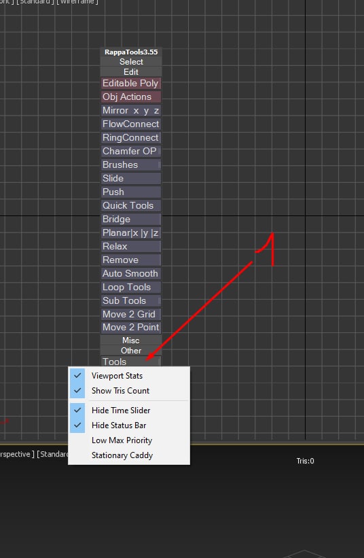
Task: Open the [Wireframe] viewport shading menu
Action: click(x=77, y=2)
